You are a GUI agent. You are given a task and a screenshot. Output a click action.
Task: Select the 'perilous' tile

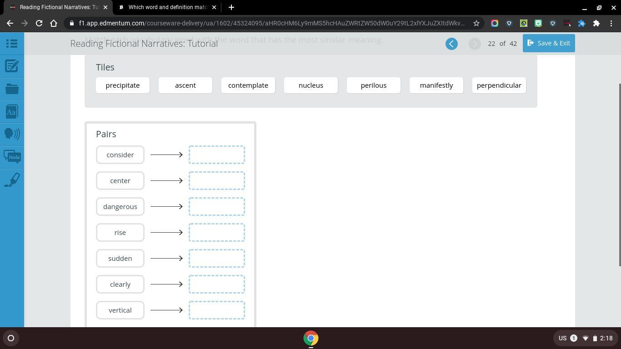point(374,85)
